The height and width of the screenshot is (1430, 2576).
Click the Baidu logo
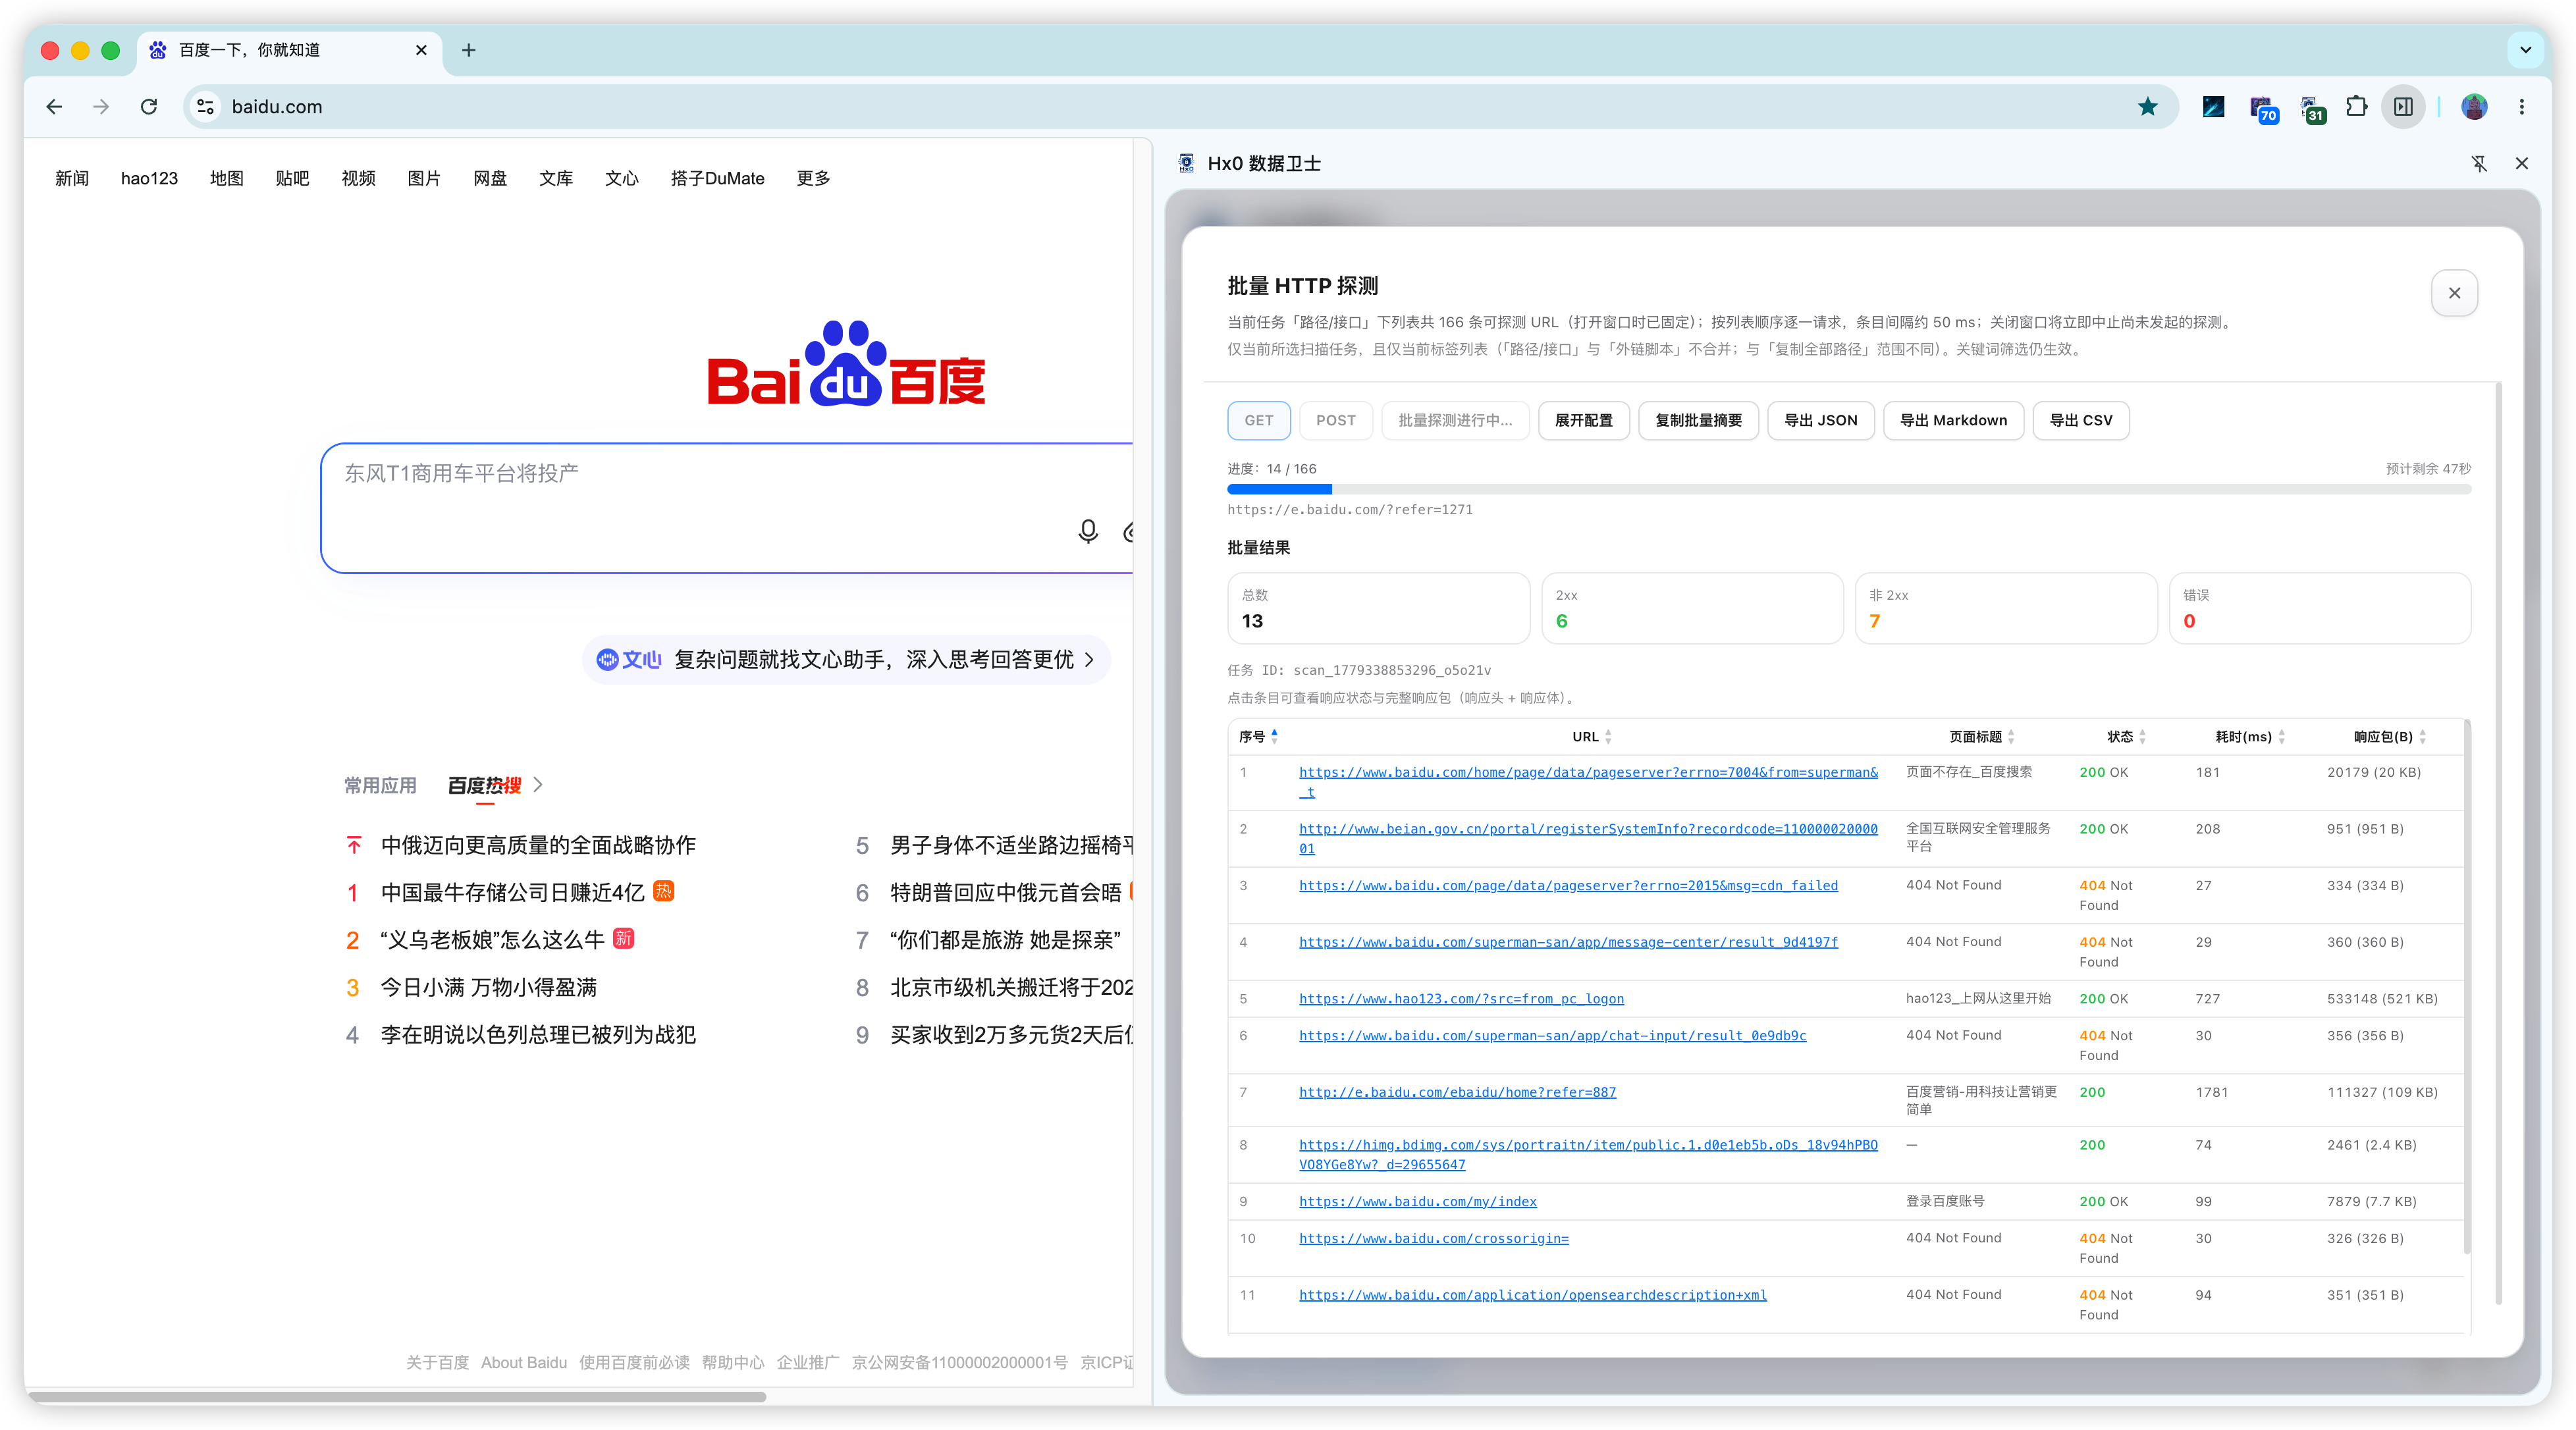click(846, 364)
